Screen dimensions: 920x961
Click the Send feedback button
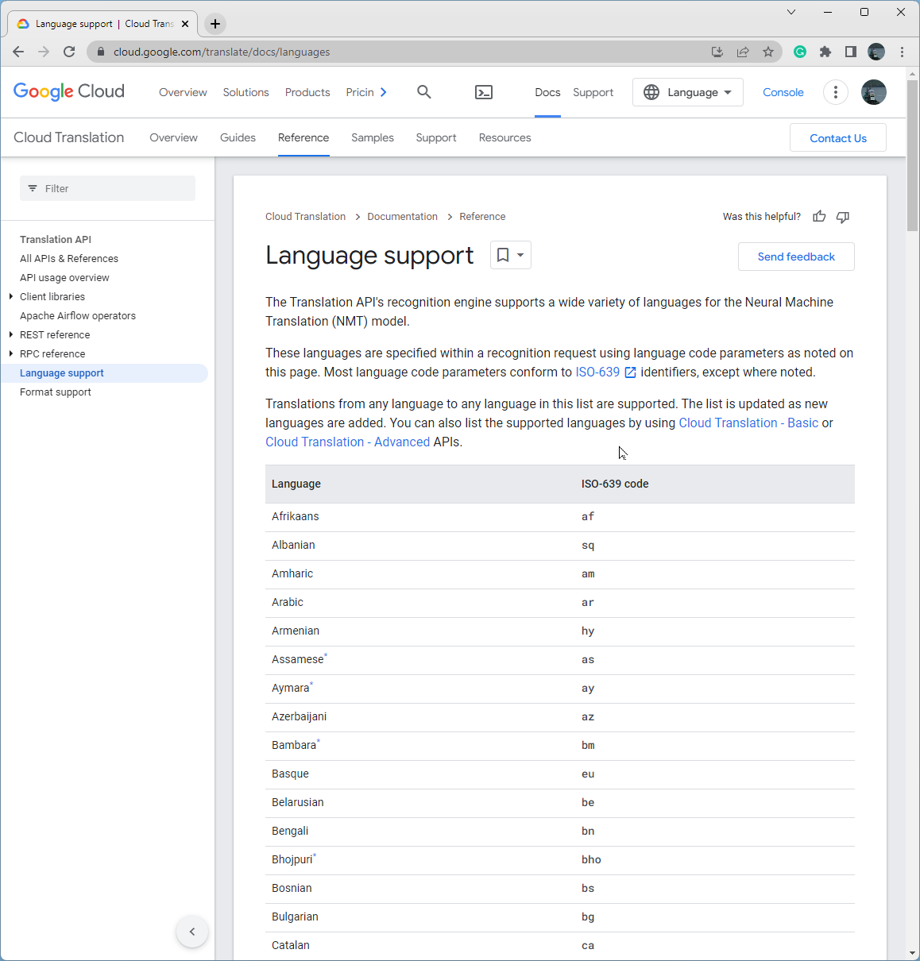pyautogui.click(x=795, y=257)
